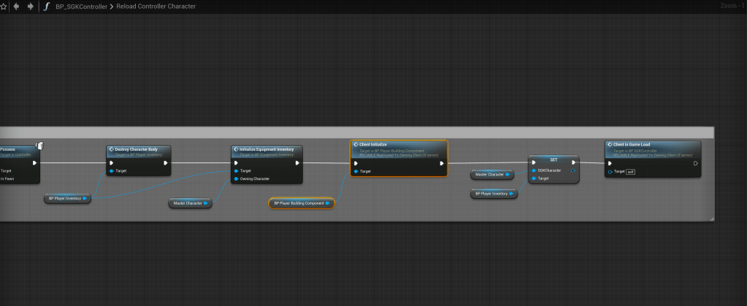747x306 pixels.
Task: Click the favorite star icon in breadcrumb bar
Action: pos(4,7)
